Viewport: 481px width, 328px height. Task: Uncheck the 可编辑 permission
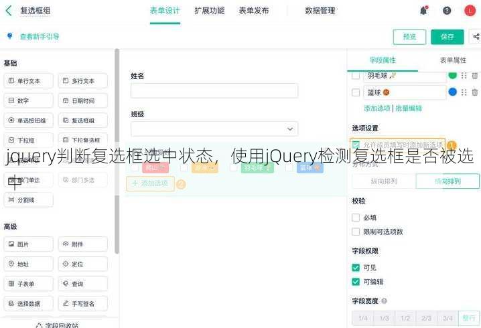tap(356, 281)
